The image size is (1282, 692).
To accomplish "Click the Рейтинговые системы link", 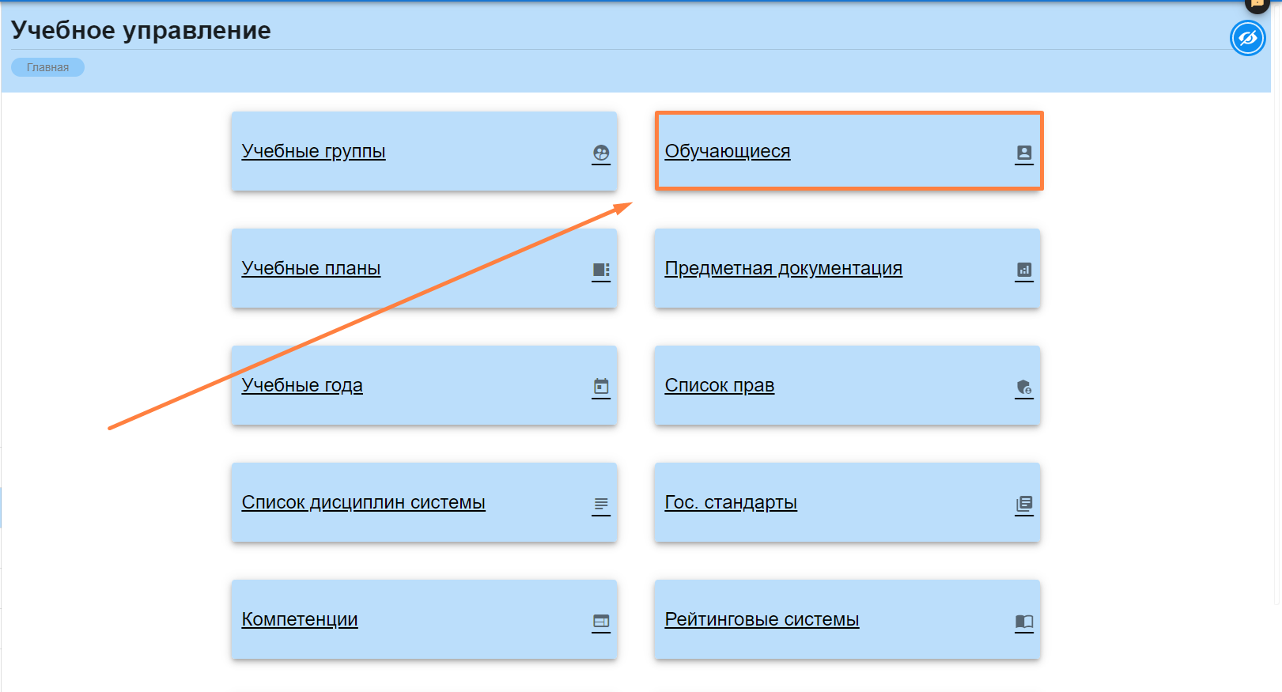I will coord(762,619).
